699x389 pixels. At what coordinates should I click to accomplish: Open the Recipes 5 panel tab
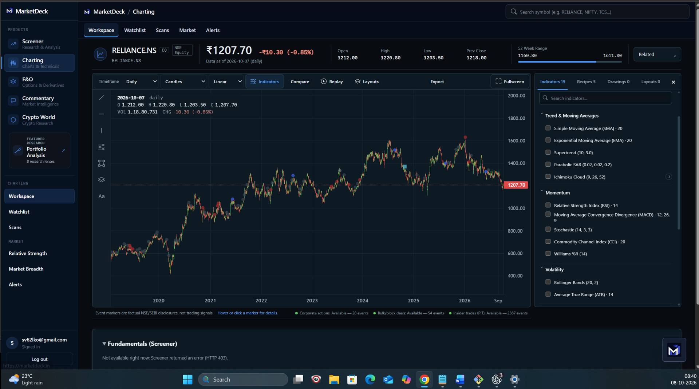point(586,82)
